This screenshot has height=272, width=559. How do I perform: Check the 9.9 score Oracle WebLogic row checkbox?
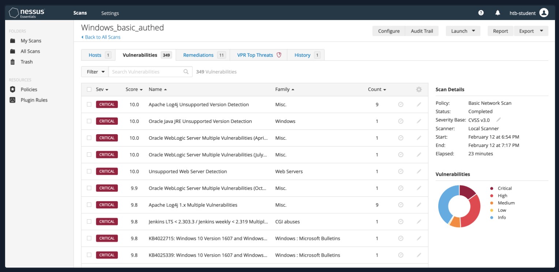[89, 188]
